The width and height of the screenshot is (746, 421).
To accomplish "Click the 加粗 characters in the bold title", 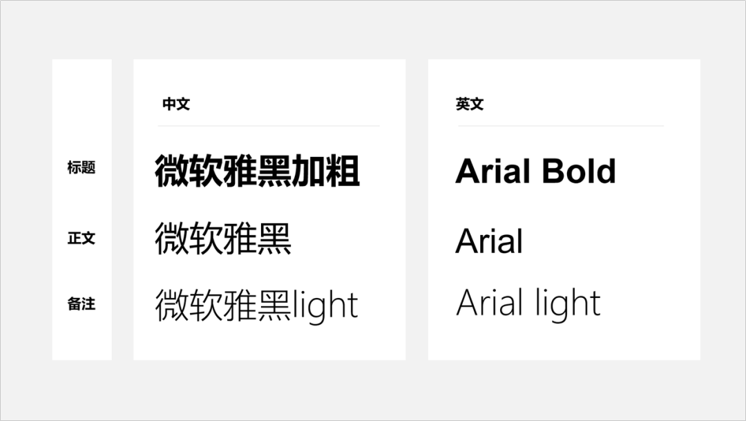I will coord(326,171).
